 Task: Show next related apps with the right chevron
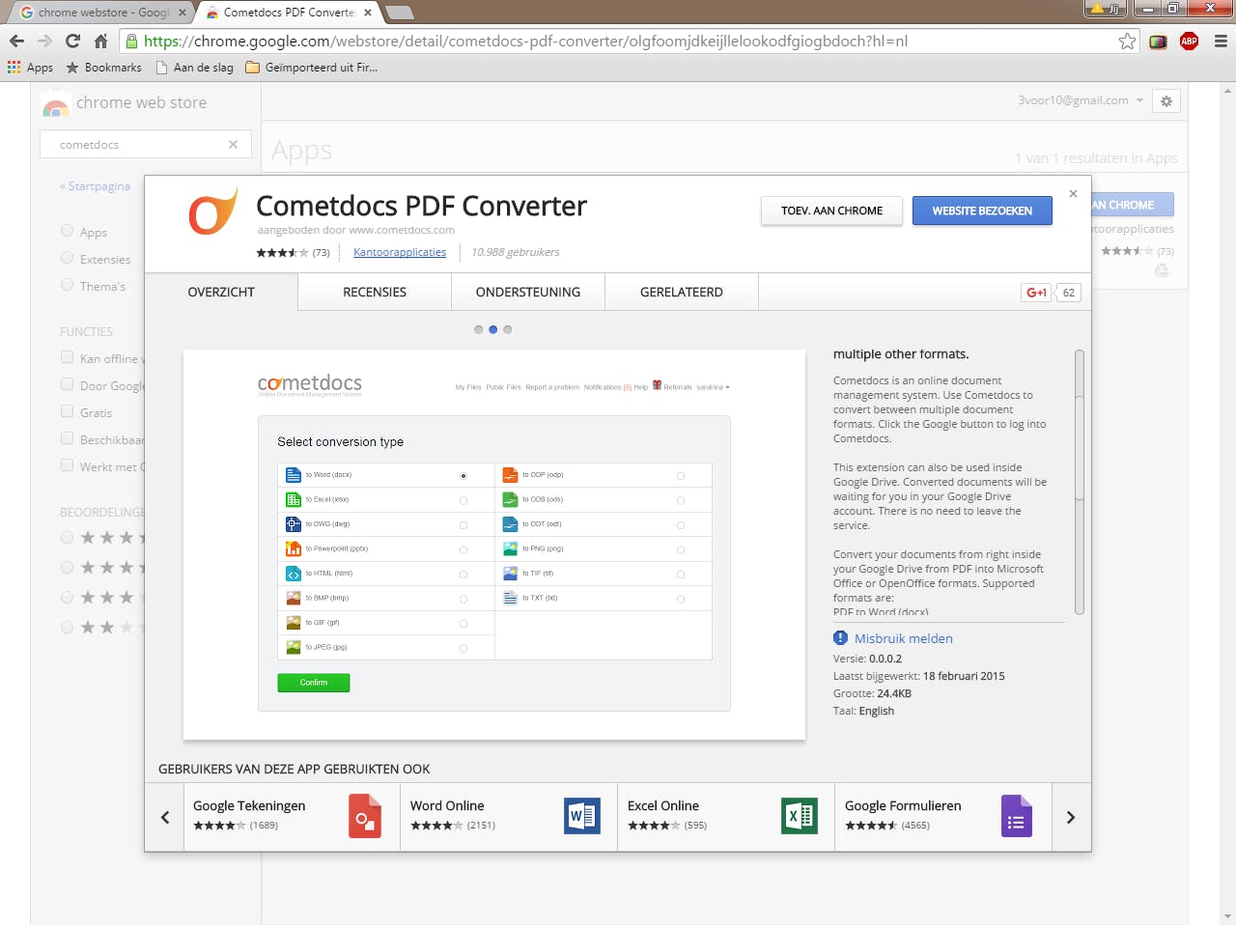click(x=1070, y=817)
